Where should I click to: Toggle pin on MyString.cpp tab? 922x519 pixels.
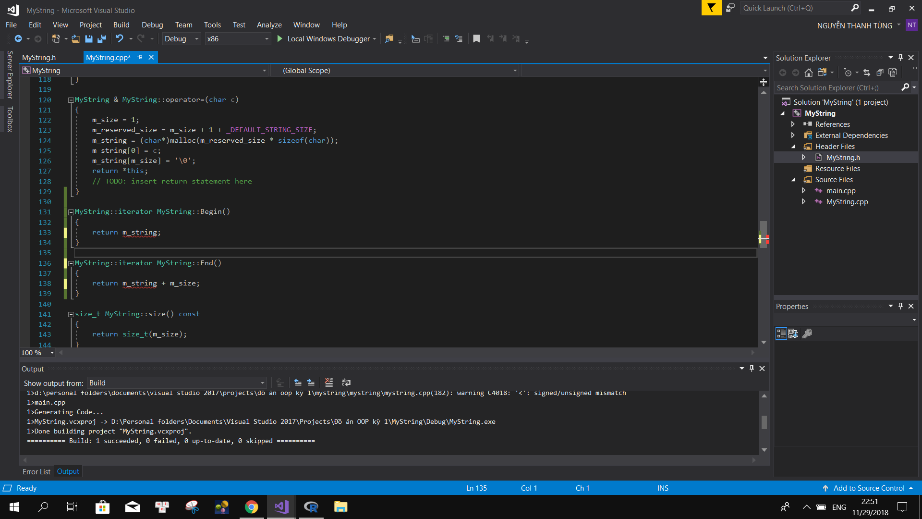click(140, 57)
